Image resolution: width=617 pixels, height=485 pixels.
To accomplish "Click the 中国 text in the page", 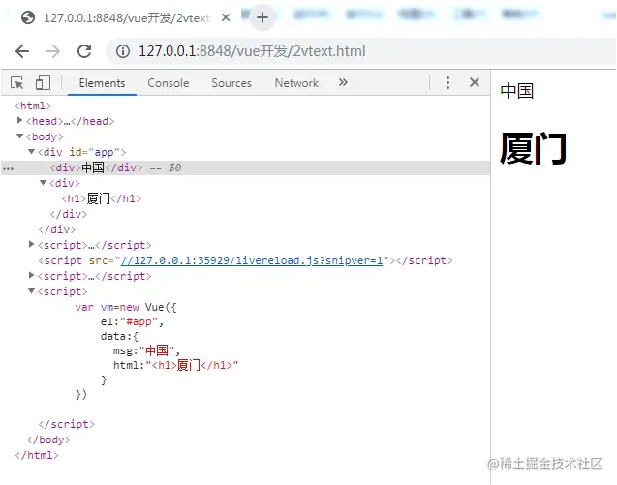I will tap(516, 91).
